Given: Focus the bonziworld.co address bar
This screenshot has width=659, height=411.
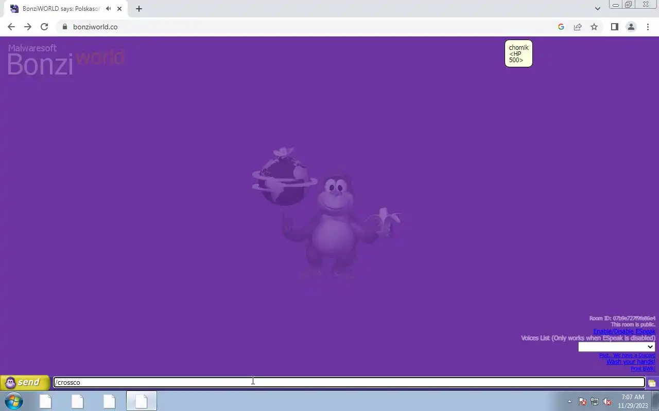Looking at the screenshot, I should click(304, 27).
